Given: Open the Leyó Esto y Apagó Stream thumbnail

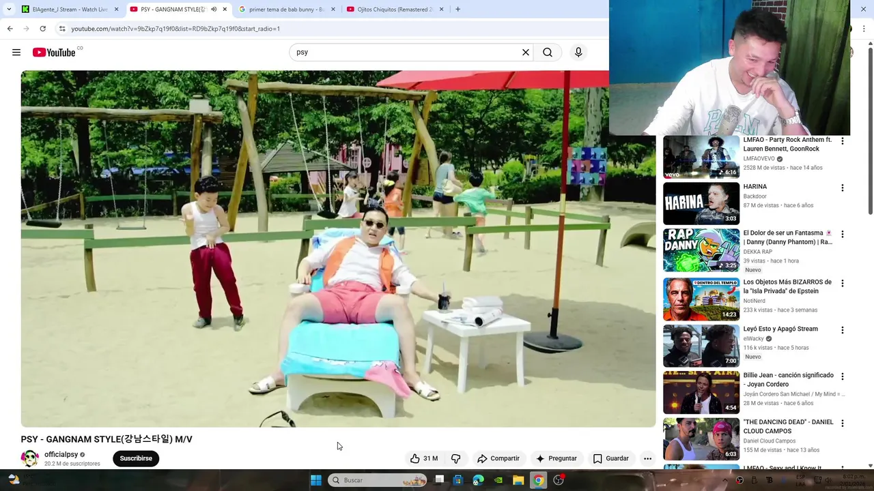Looking at the screenshot, I should pos(701,346).
